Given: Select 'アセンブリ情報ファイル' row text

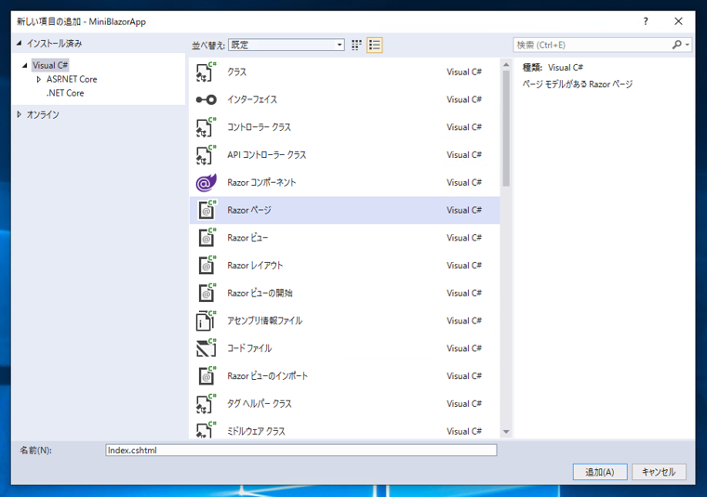Looking at the screenshot, I should tap(265, 321).
